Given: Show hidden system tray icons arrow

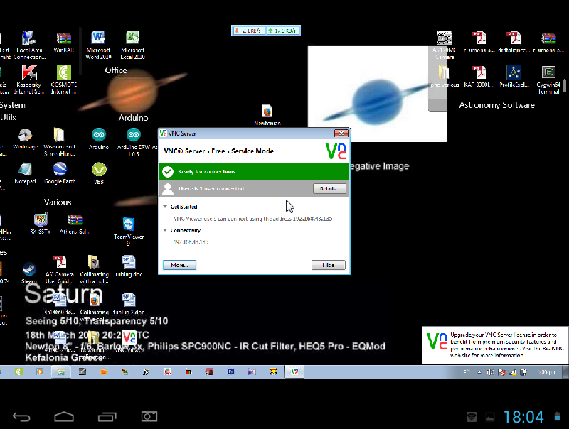Looking at the screenshot, I should tap(479, 372).
